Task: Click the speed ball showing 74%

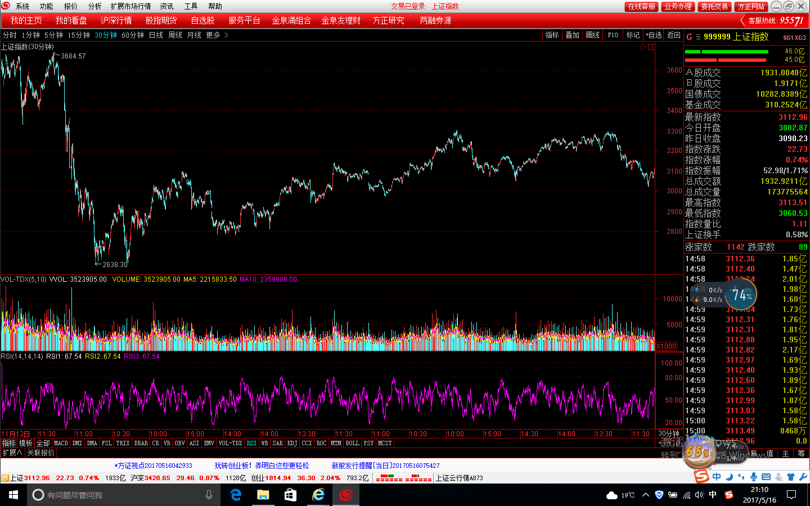Action: (741, 295)
